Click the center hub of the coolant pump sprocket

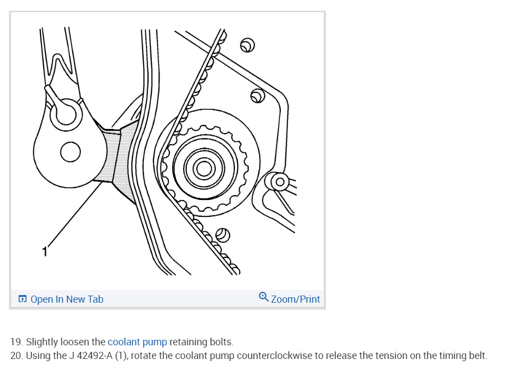(204, 168)
